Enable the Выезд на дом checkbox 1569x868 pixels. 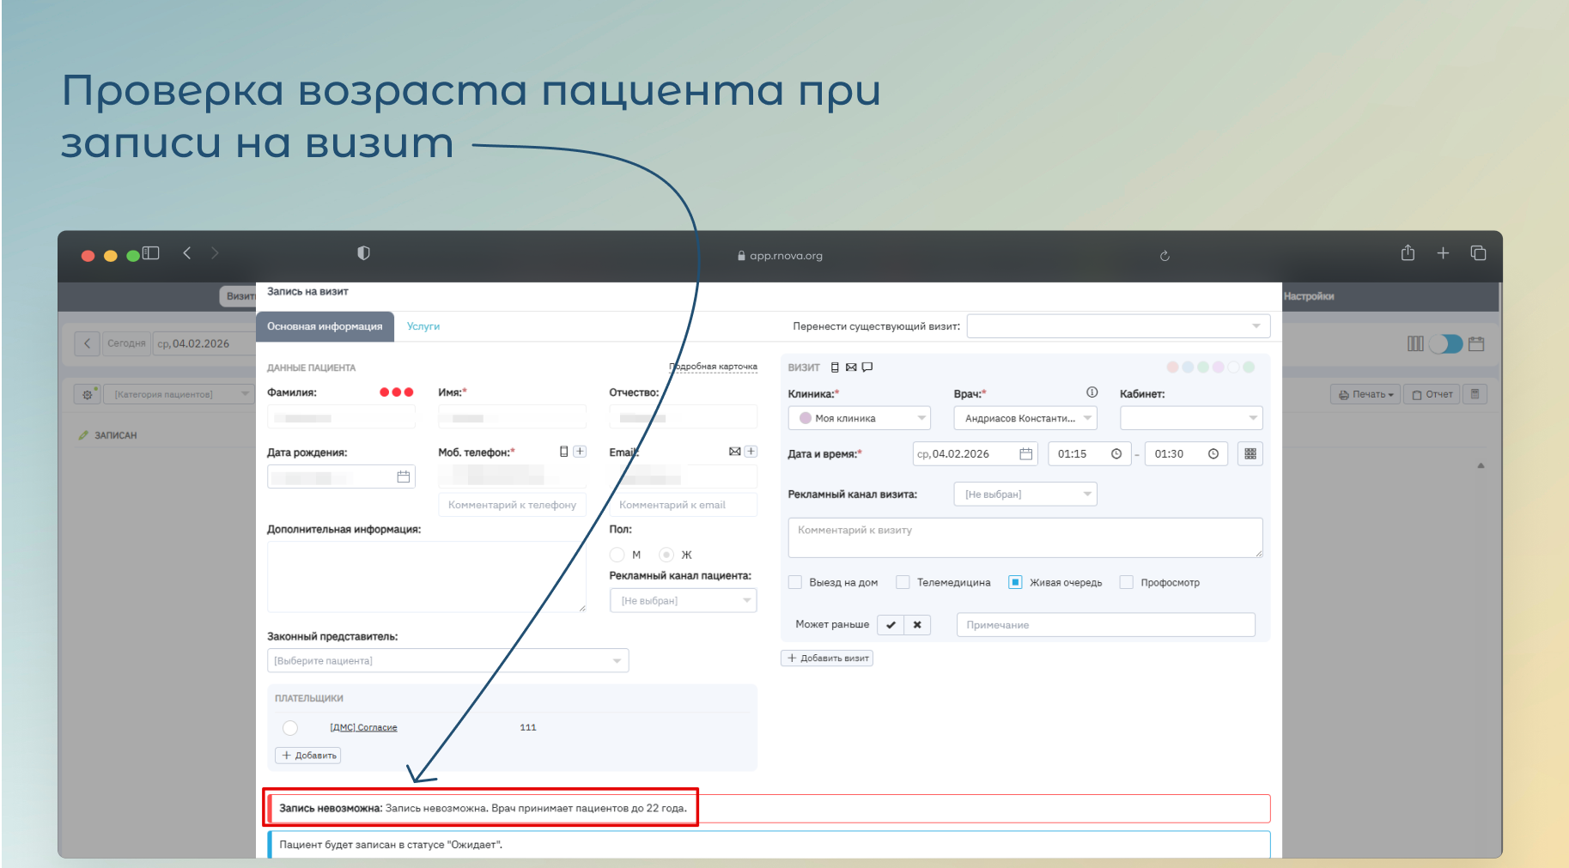coord(795,582)
